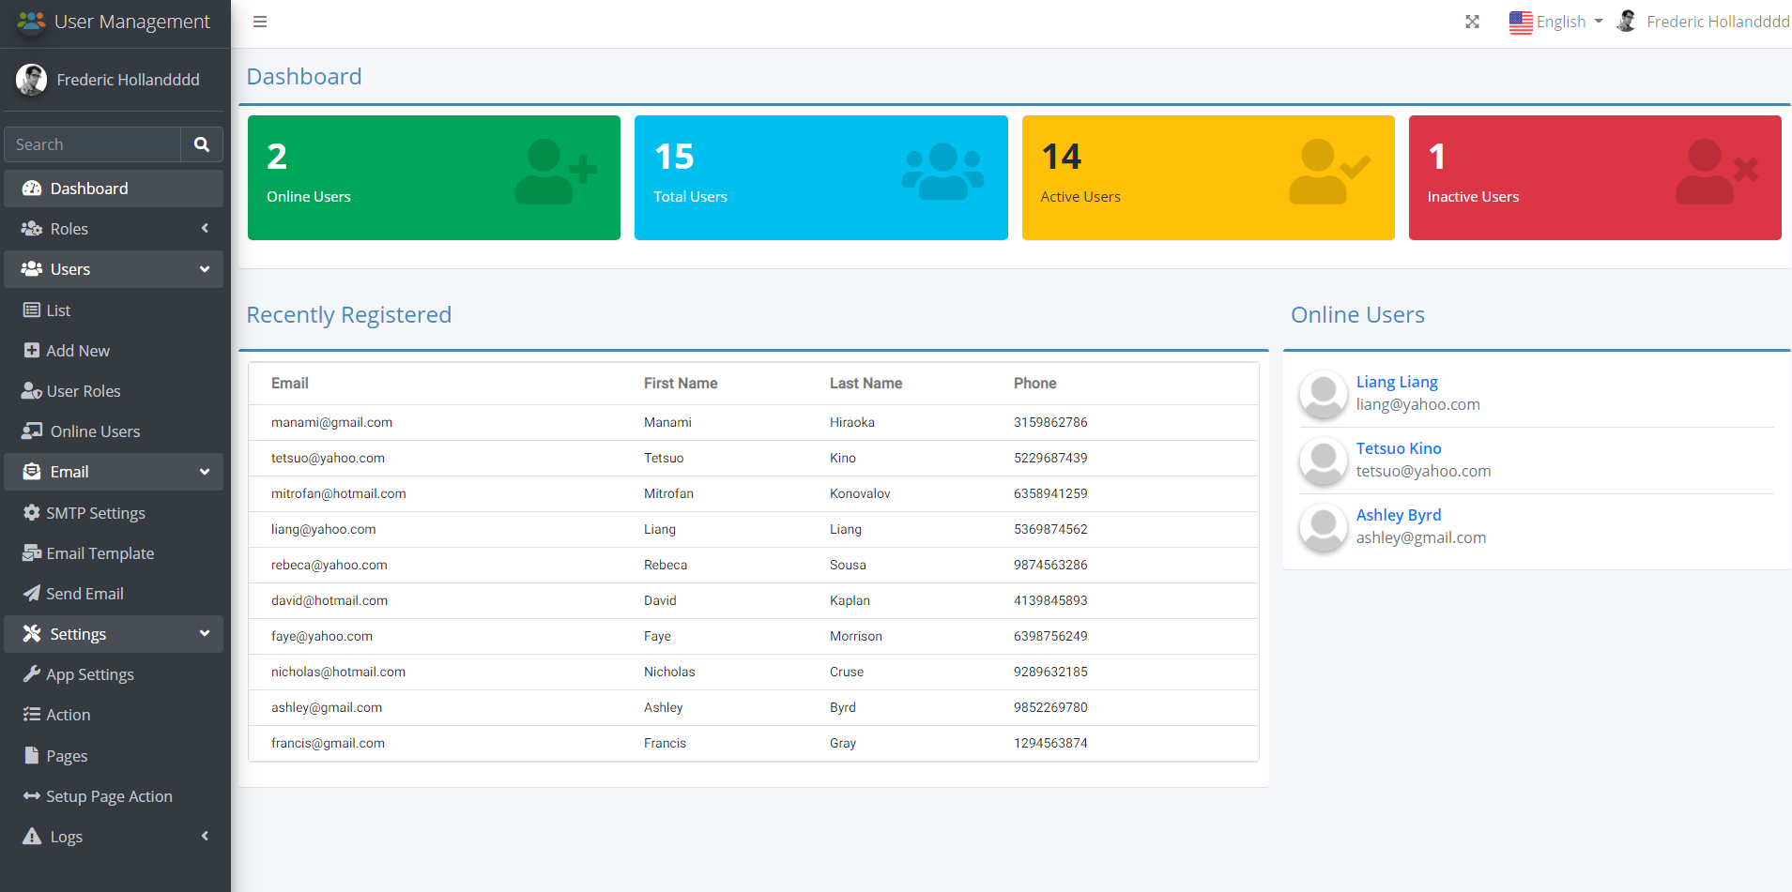Expand the Roles sidebar menu
The image size is (1792, 892).
pyautogui.click(x=113, y=229)
